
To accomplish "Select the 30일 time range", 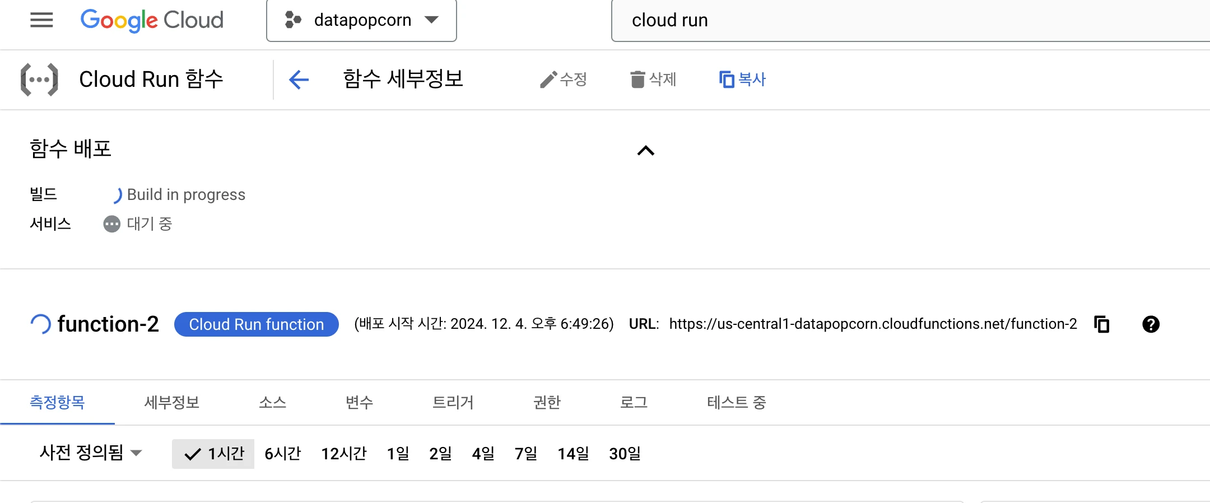I will click(x=625, y=454).
